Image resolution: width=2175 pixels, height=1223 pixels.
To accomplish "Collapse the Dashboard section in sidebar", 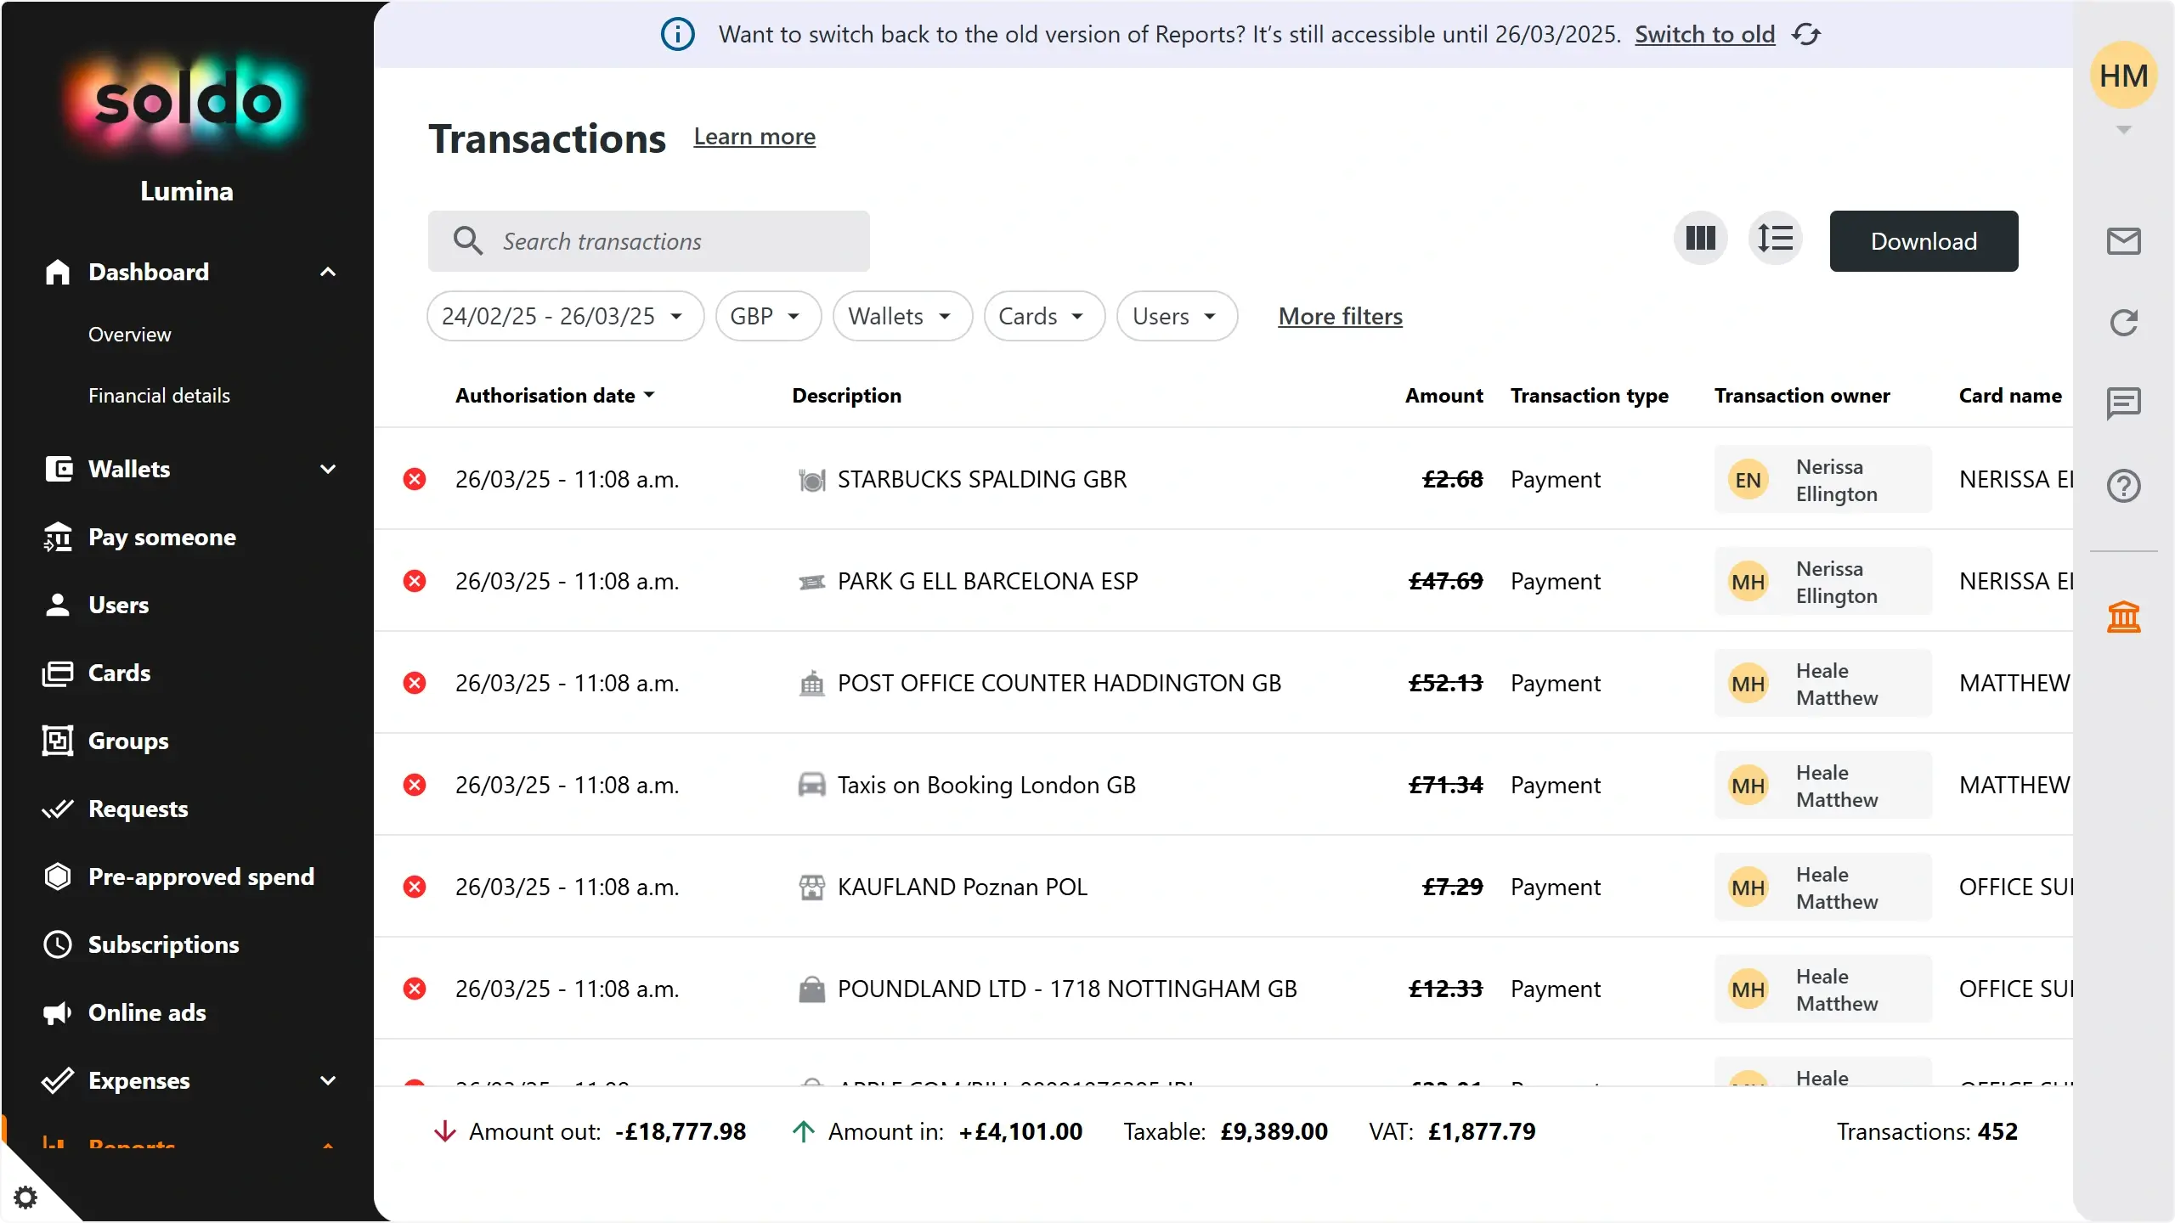I will coord(328,272).
